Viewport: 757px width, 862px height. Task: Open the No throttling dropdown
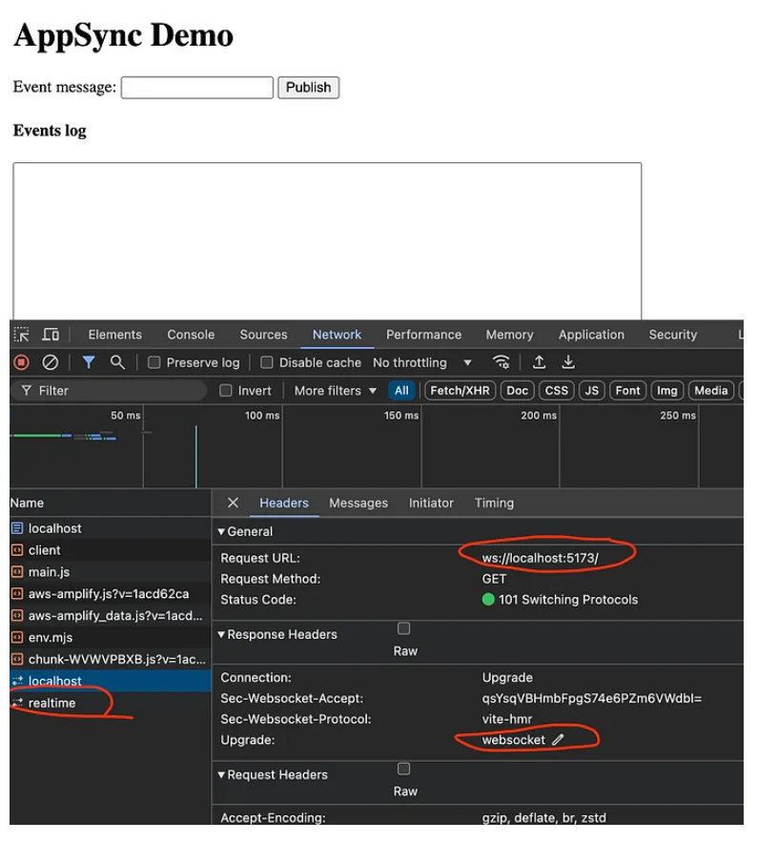tap(422, 362)
